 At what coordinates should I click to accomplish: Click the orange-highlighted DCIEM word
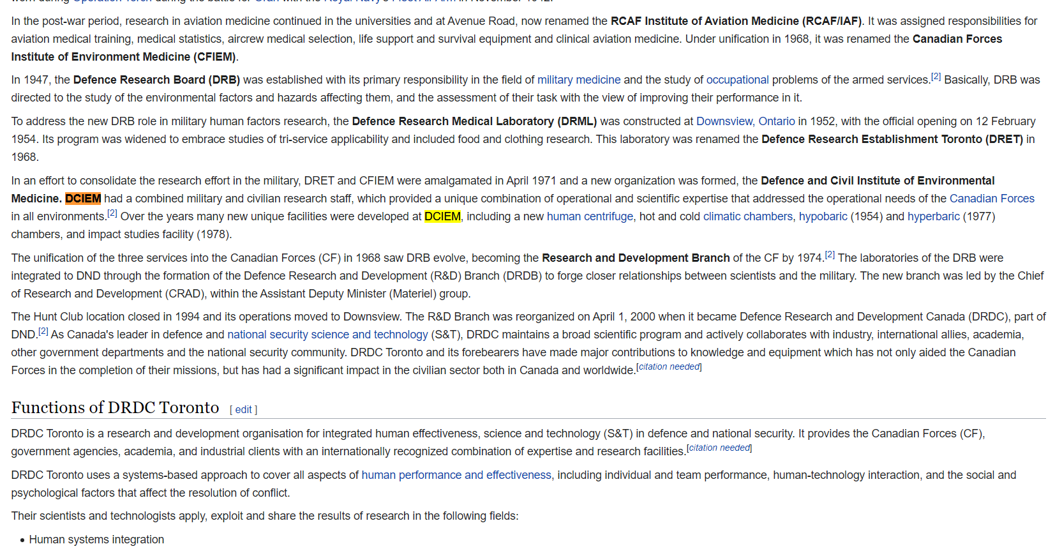tap(83, 199)
